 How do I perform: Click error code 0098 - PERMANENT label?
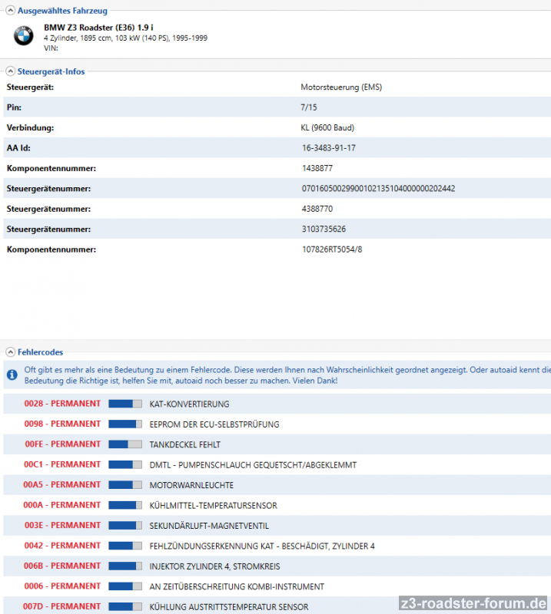click(62, 424)
